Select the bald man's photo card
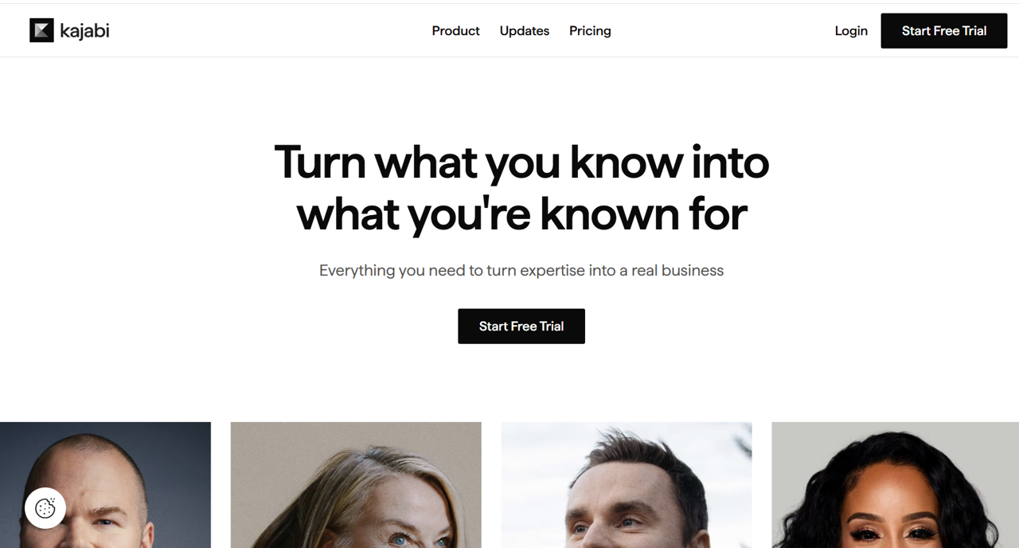This screenshot has height=548, width=1019. [105, 485]
